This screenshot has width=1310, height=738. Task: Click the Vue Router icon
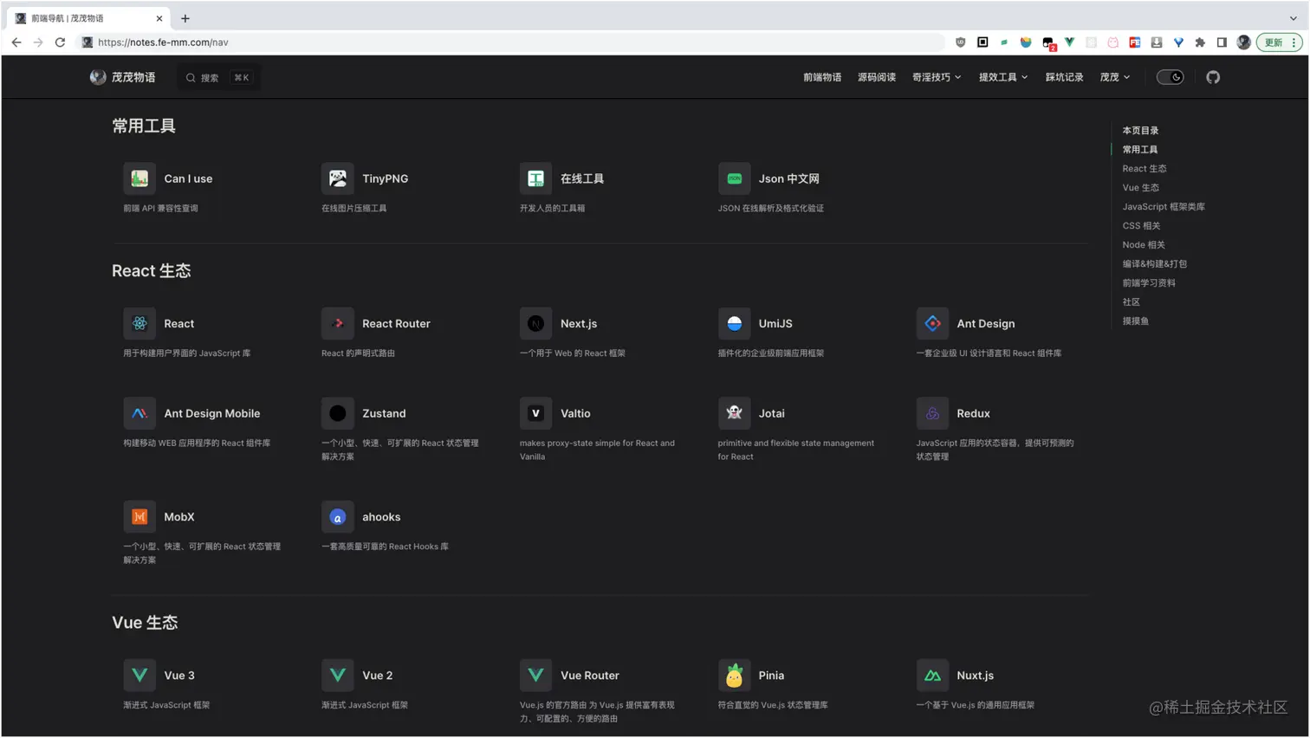536,675
